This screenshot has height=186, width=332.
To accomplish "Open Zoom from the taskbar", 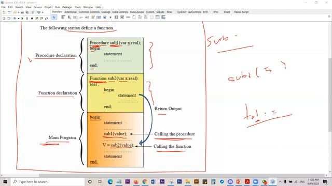I will 256,181.
